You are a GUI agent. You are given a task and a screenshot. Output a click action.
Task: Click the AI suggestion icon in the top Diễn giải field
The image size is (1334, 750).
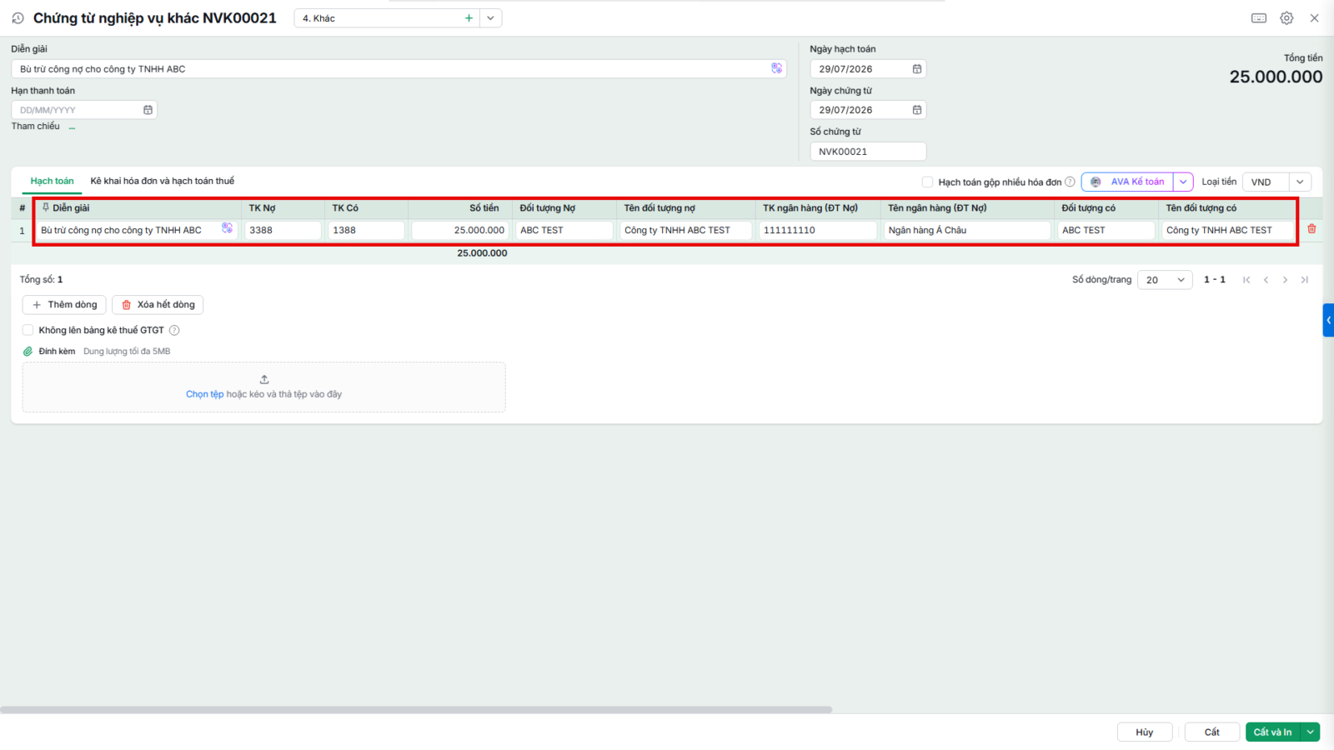pos(776,68)
